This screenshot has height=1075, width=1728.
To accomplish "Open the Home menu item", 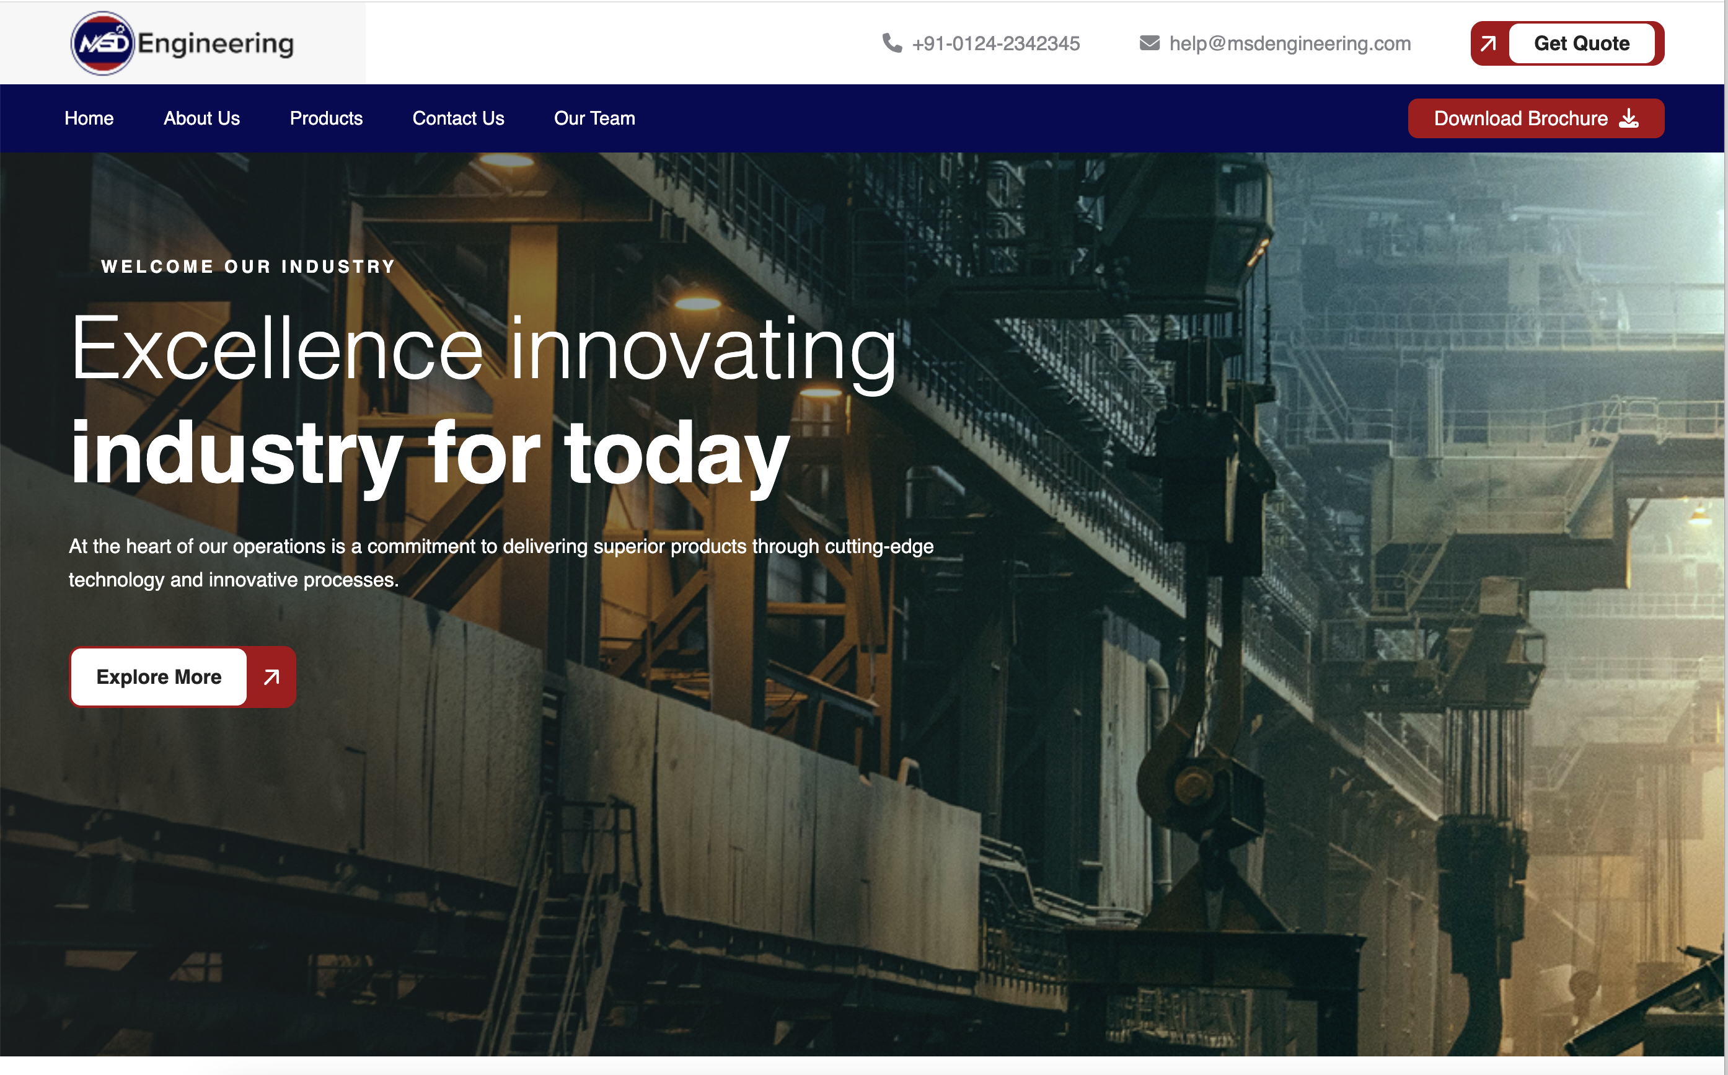I will pyautogui.click(x=89, y=118).
